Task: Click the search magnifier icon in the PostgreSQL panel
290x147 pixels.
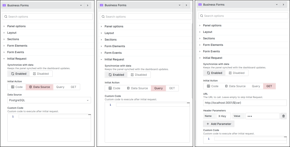Action: [6, 17]
